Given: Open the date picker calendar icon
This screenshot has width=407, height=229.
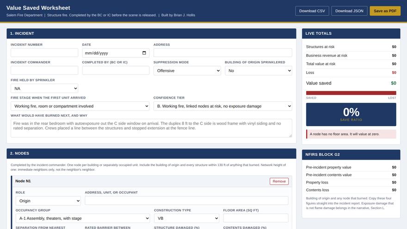Looking at the screenshot, I should point(144,53).
